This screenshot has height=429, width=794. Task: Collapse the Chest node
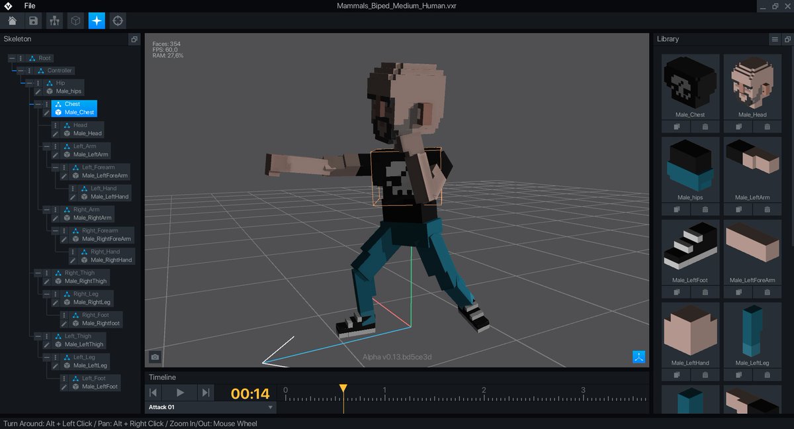[x=38, y=104]
